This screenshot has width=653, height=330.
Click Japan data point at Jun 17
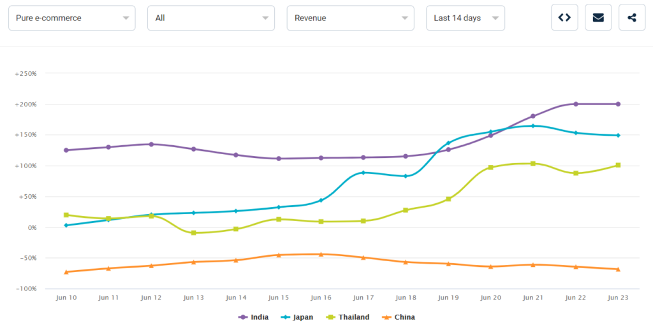click(363, 172)
